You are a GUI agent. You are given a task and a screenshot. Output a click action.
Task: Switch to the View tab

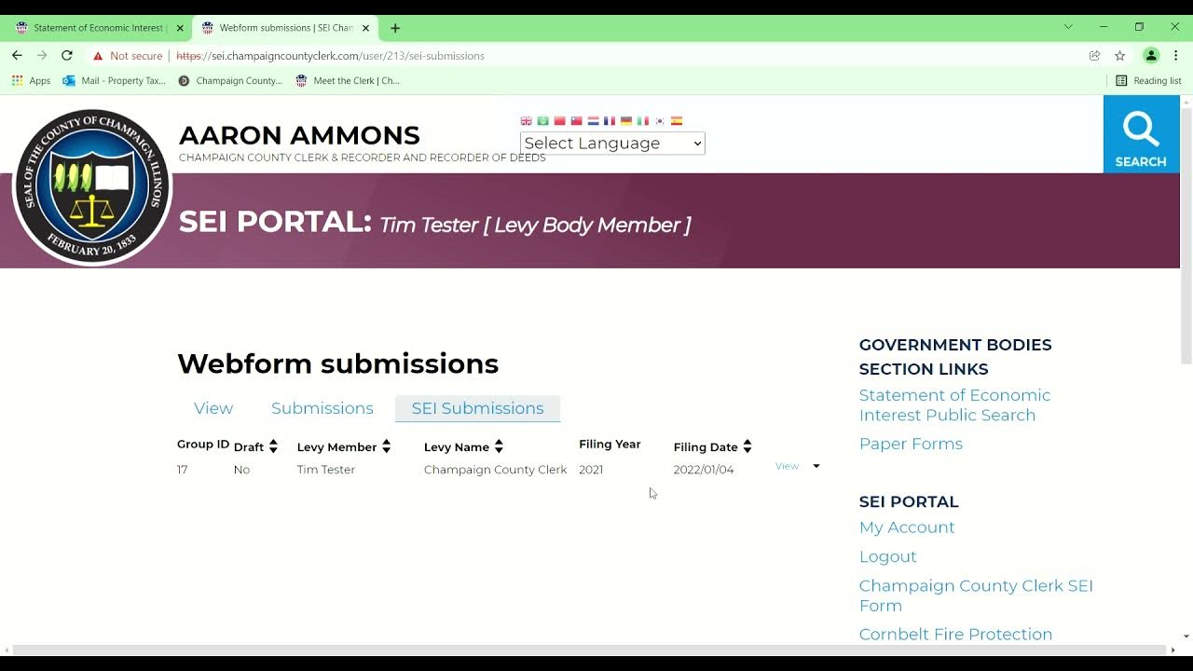pos(213,408)
